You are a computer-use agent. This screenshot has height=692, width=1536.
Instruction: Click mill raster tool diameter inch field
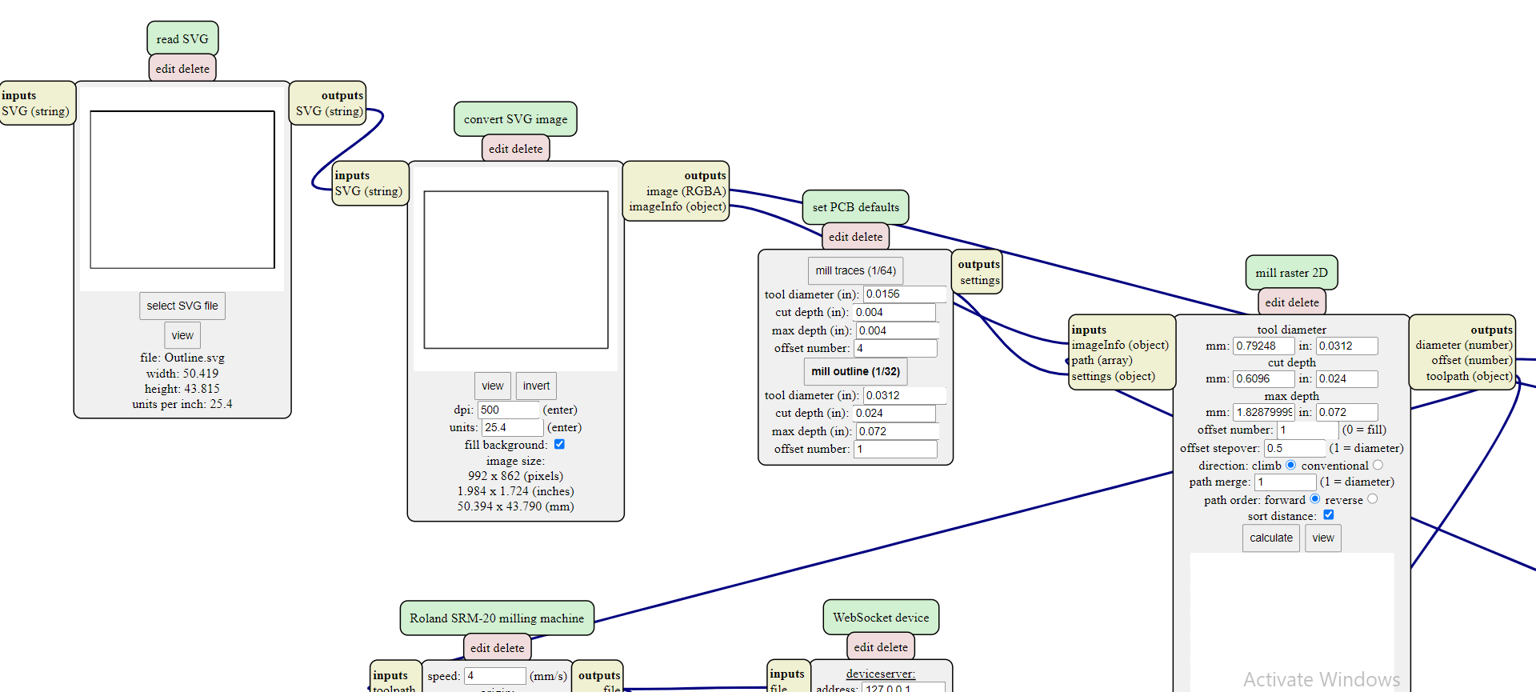1347,346
